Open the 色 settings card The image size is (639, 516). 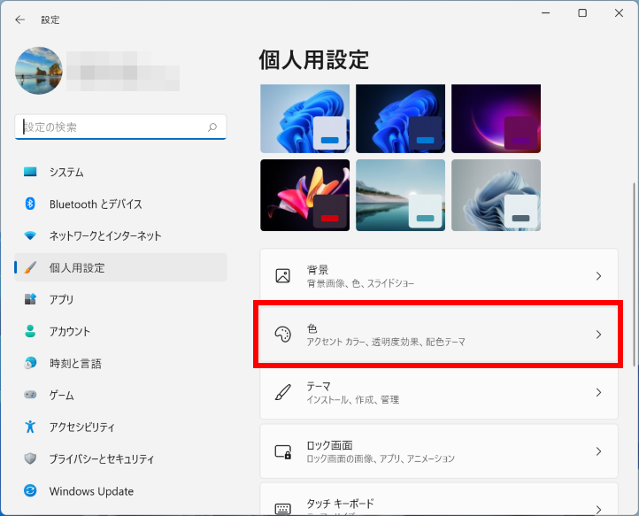click(x=439, y=335)
